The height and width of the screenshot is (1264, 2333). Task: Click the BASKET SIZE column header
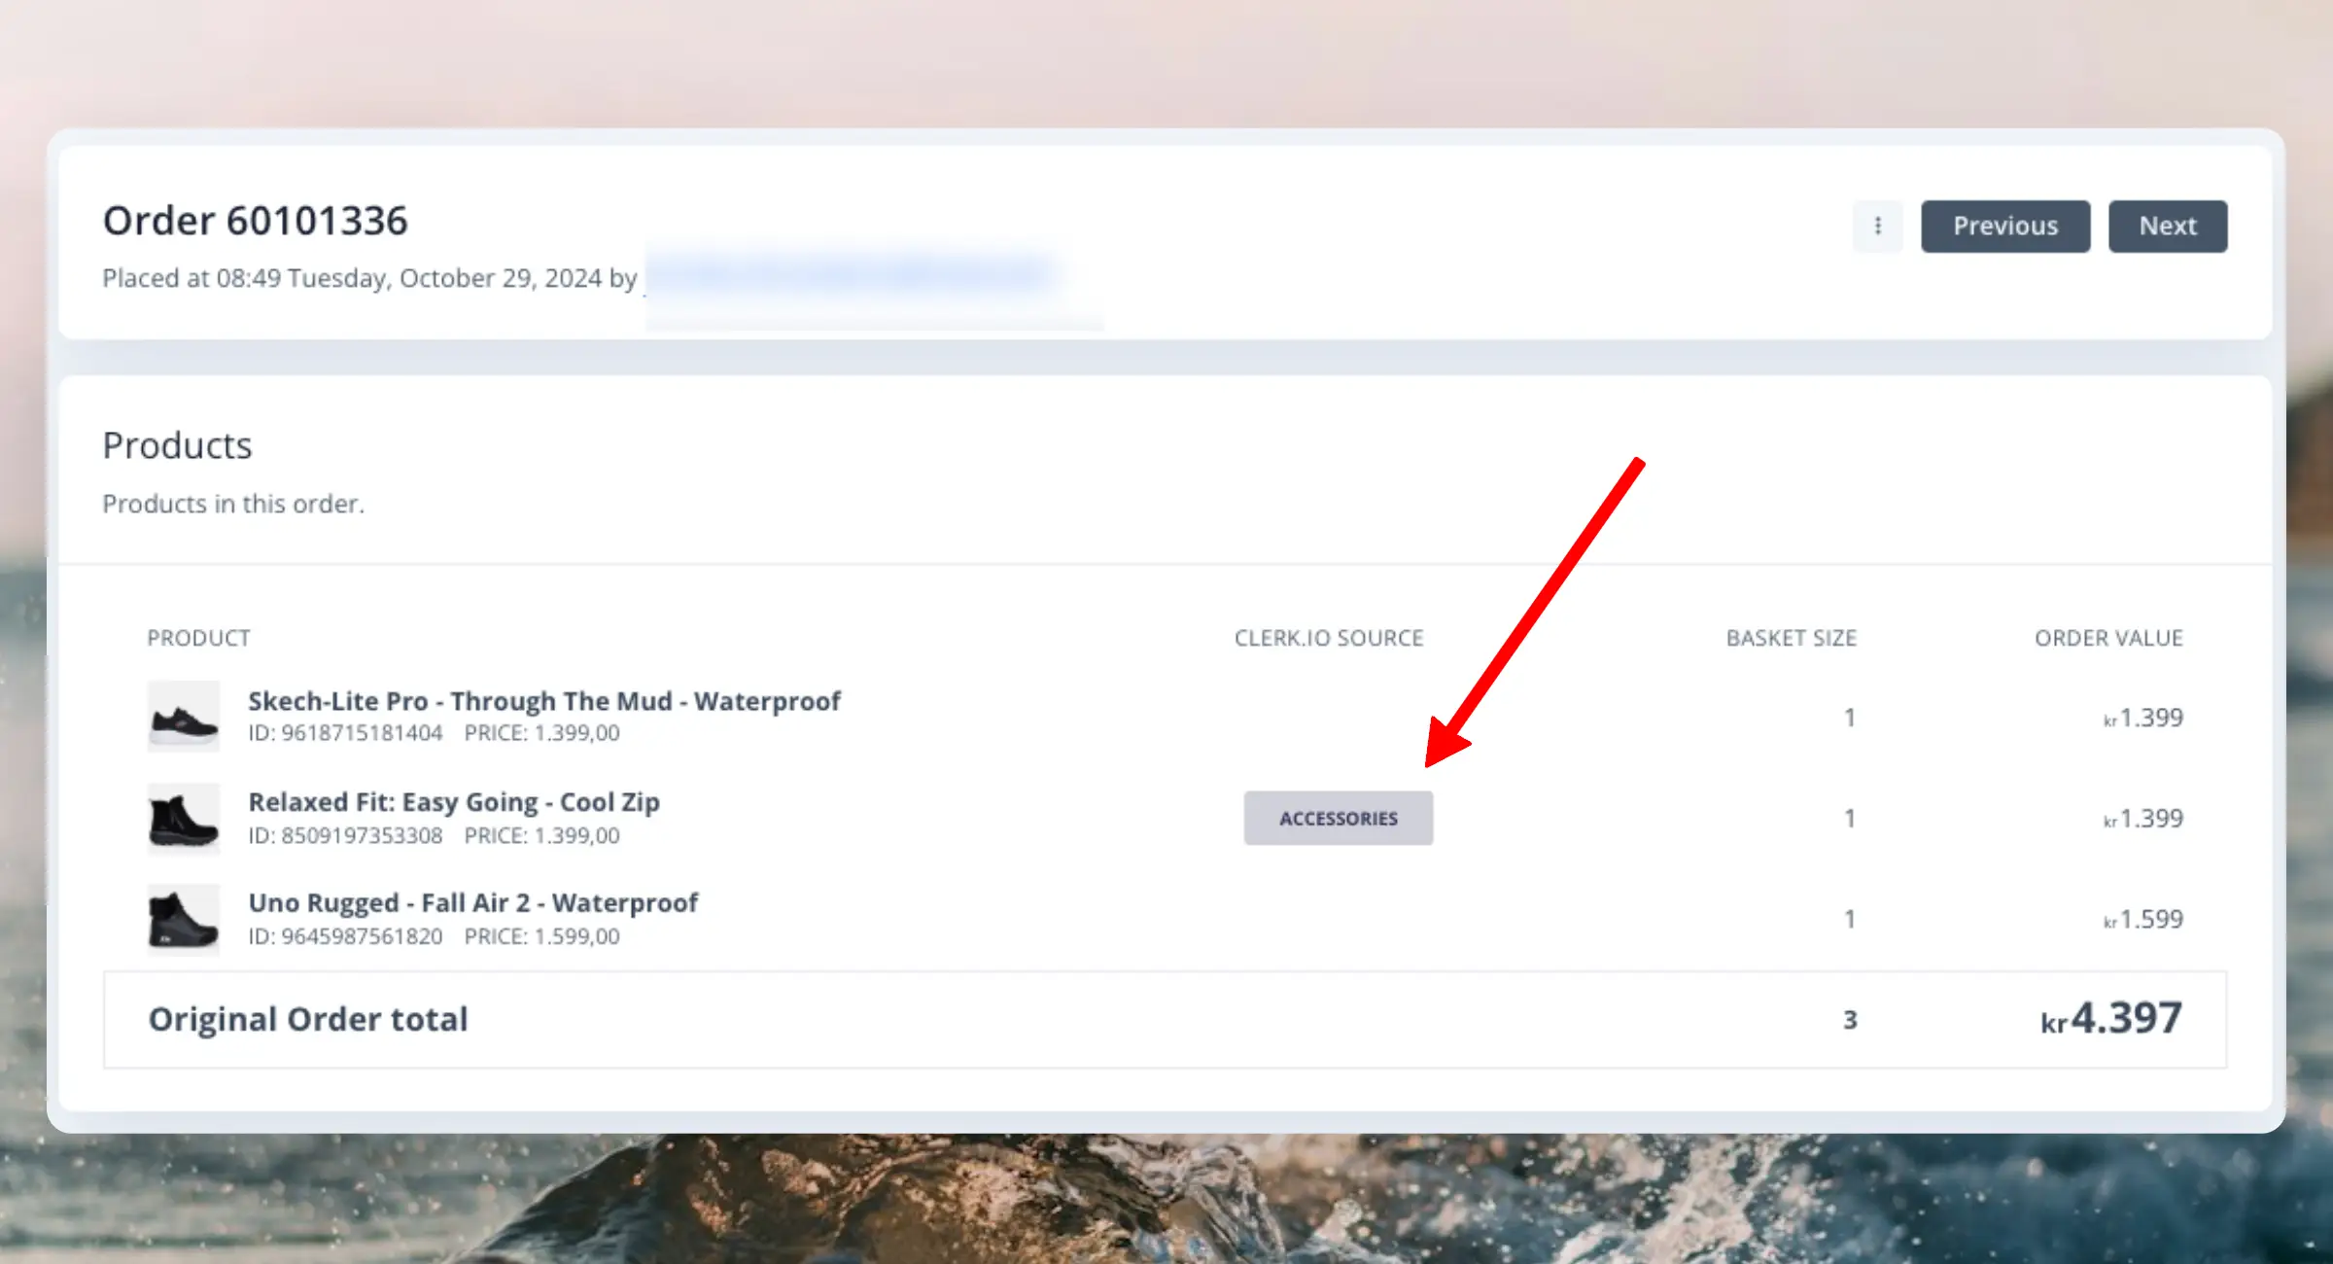click(1791, 638)
